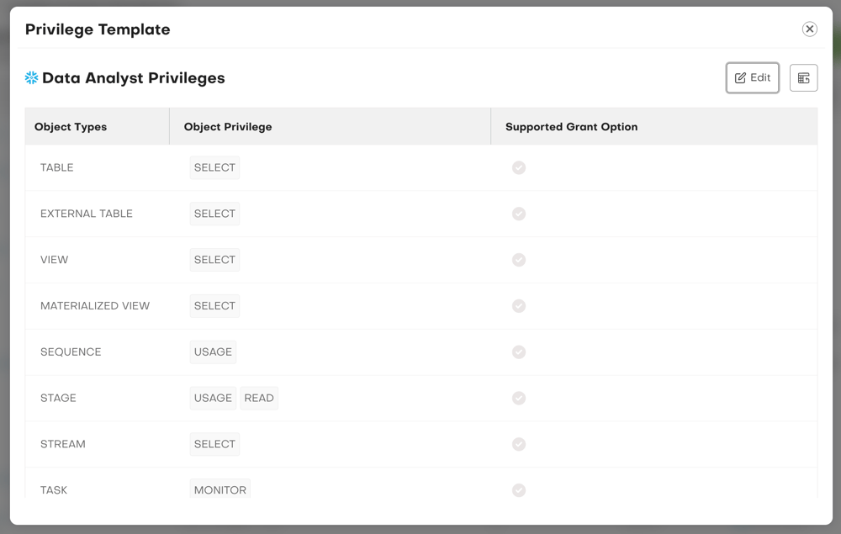
Task: Click grant option check for MATERIALIZED VIEW
Action: click(519, 306)
